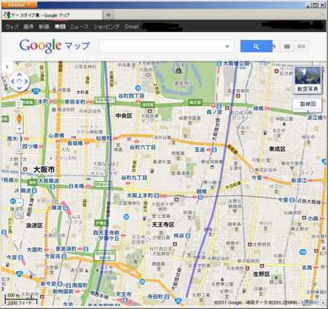This screenshot has height=309, width=328.
Task: Click the 中央区 map label
Action: point(124,116)
